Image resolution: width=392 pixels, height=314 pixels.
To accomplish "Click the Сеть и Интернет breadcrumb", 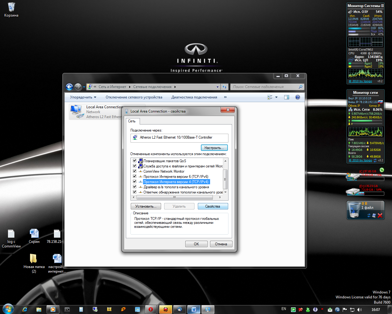I will 112,87.
